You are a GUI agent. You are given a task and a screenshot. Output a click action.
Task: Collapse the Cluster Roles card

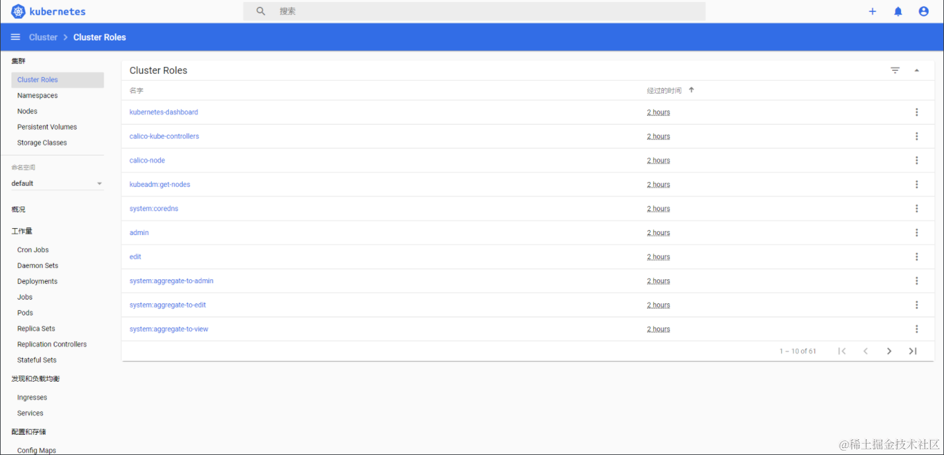tap(917, 70)
